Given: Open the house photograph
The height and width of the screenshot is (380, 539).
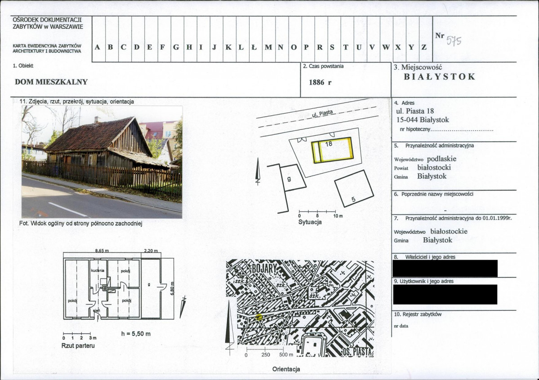Looking at the screenshot, I should 102,162.
